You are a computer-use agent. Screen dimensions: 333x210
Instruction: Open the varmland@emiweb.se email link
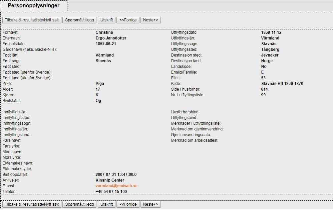tap(116, 186)
